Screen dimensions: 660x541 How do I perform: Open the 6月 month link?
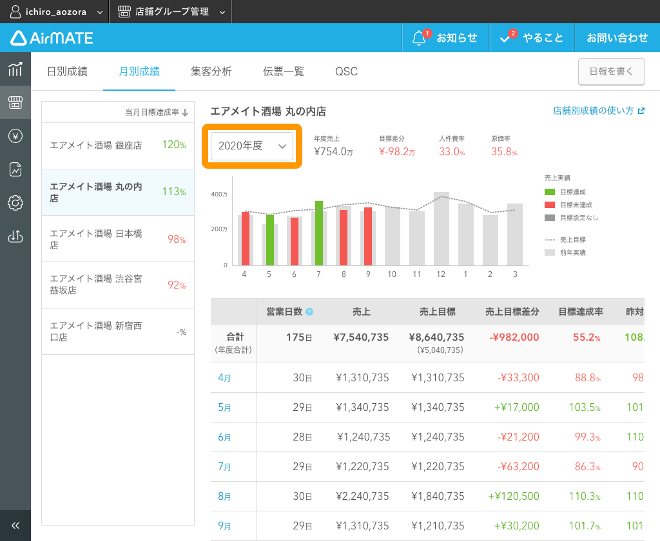tap(224, 437)
